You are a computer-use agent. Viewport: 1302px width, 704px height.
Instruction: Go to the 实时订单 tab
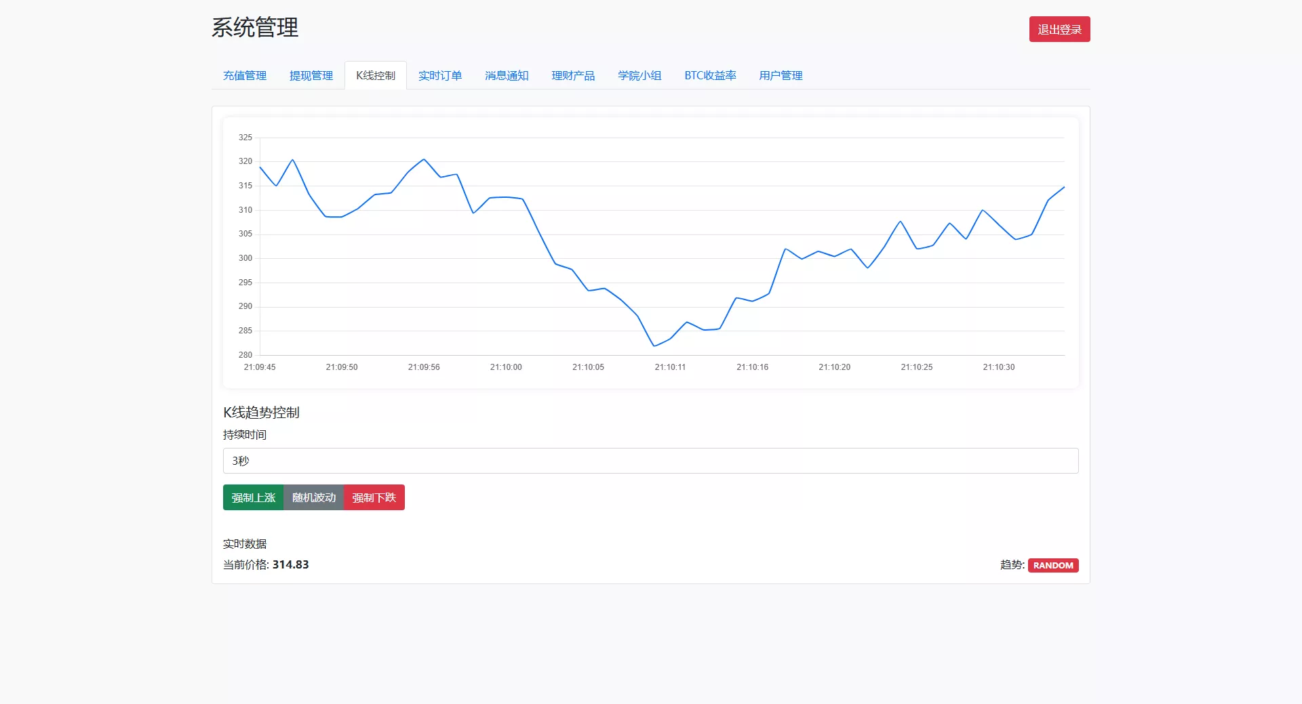click(x=440, y=76)
